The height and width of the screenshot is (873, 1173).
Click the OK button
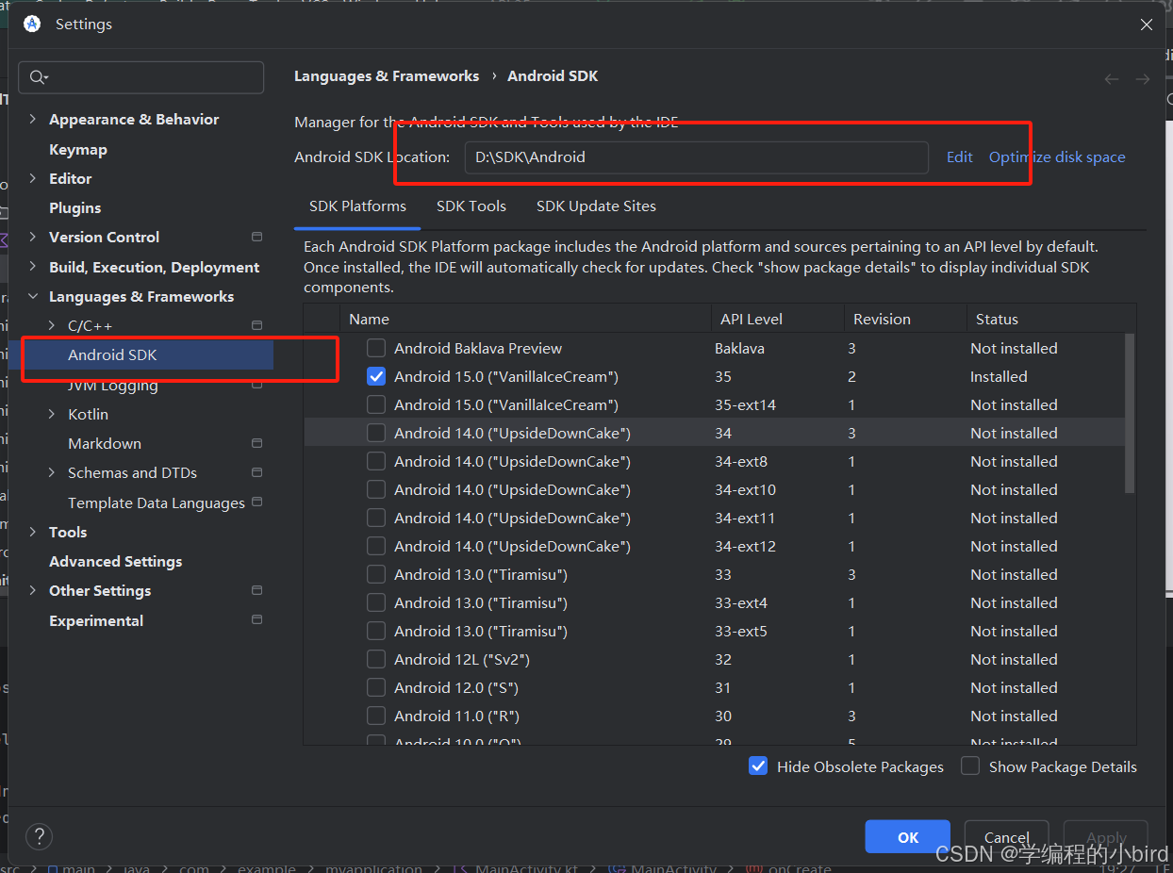(908, 837)
